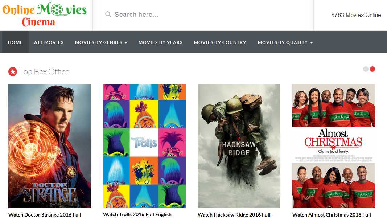Open Movies By Years page
The height and width of the screenshot is (218, 387).
160,42
